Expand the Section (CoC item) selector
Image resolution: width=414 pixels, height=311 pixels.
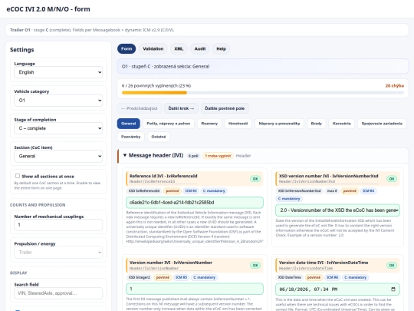coord(58,156)
